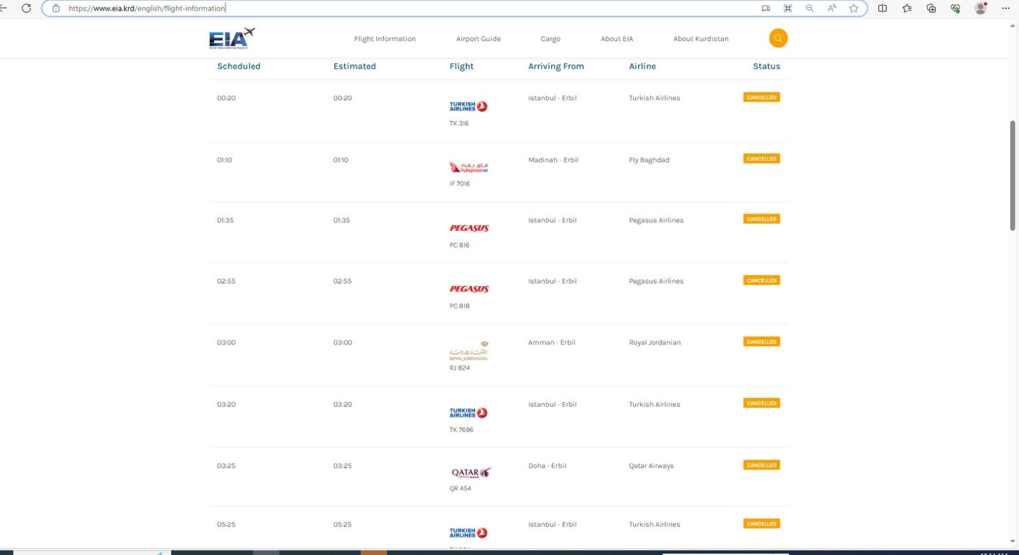
Task: Click the CANCELLED badge for flight TK 316
Action: click(761, 97)
